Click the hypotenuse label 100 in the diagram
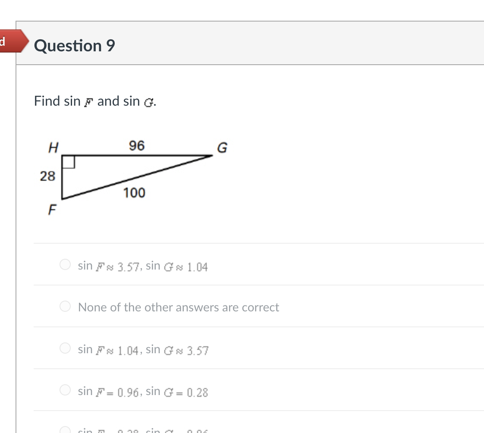This screenshot has width=484, height=433. click(134, 193)
